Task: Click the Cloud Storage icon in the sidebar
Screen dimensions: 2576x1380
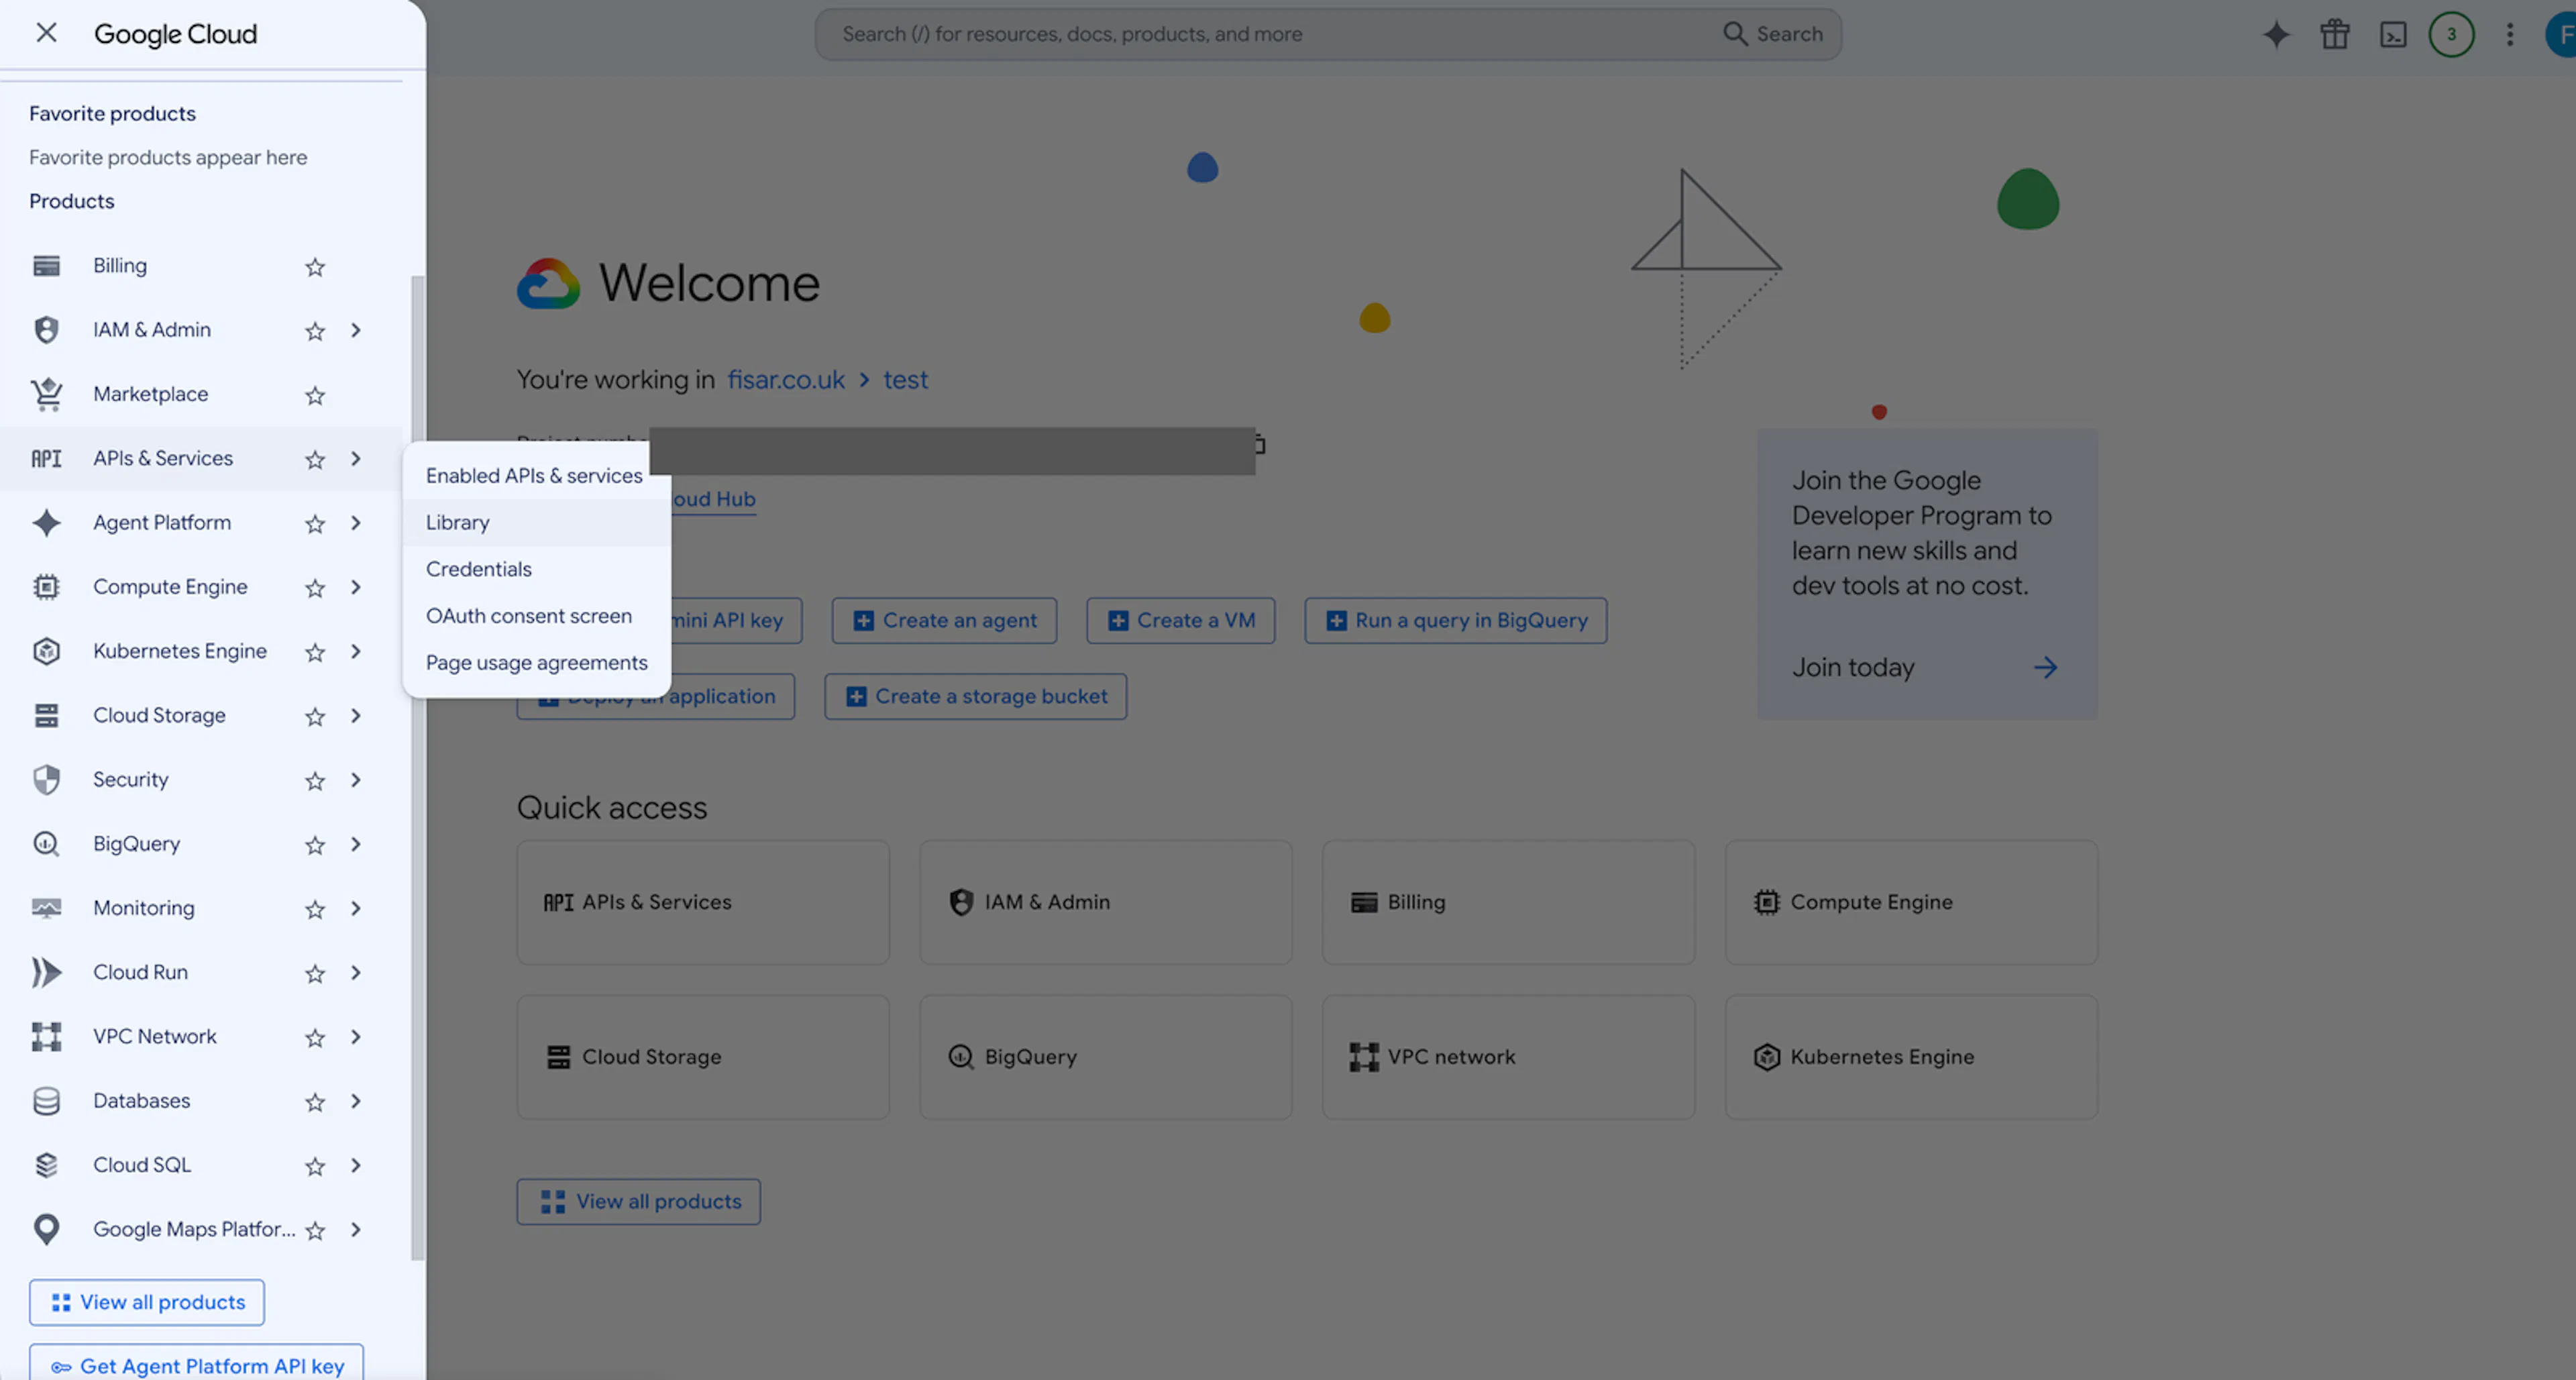Action: point(46,715)
